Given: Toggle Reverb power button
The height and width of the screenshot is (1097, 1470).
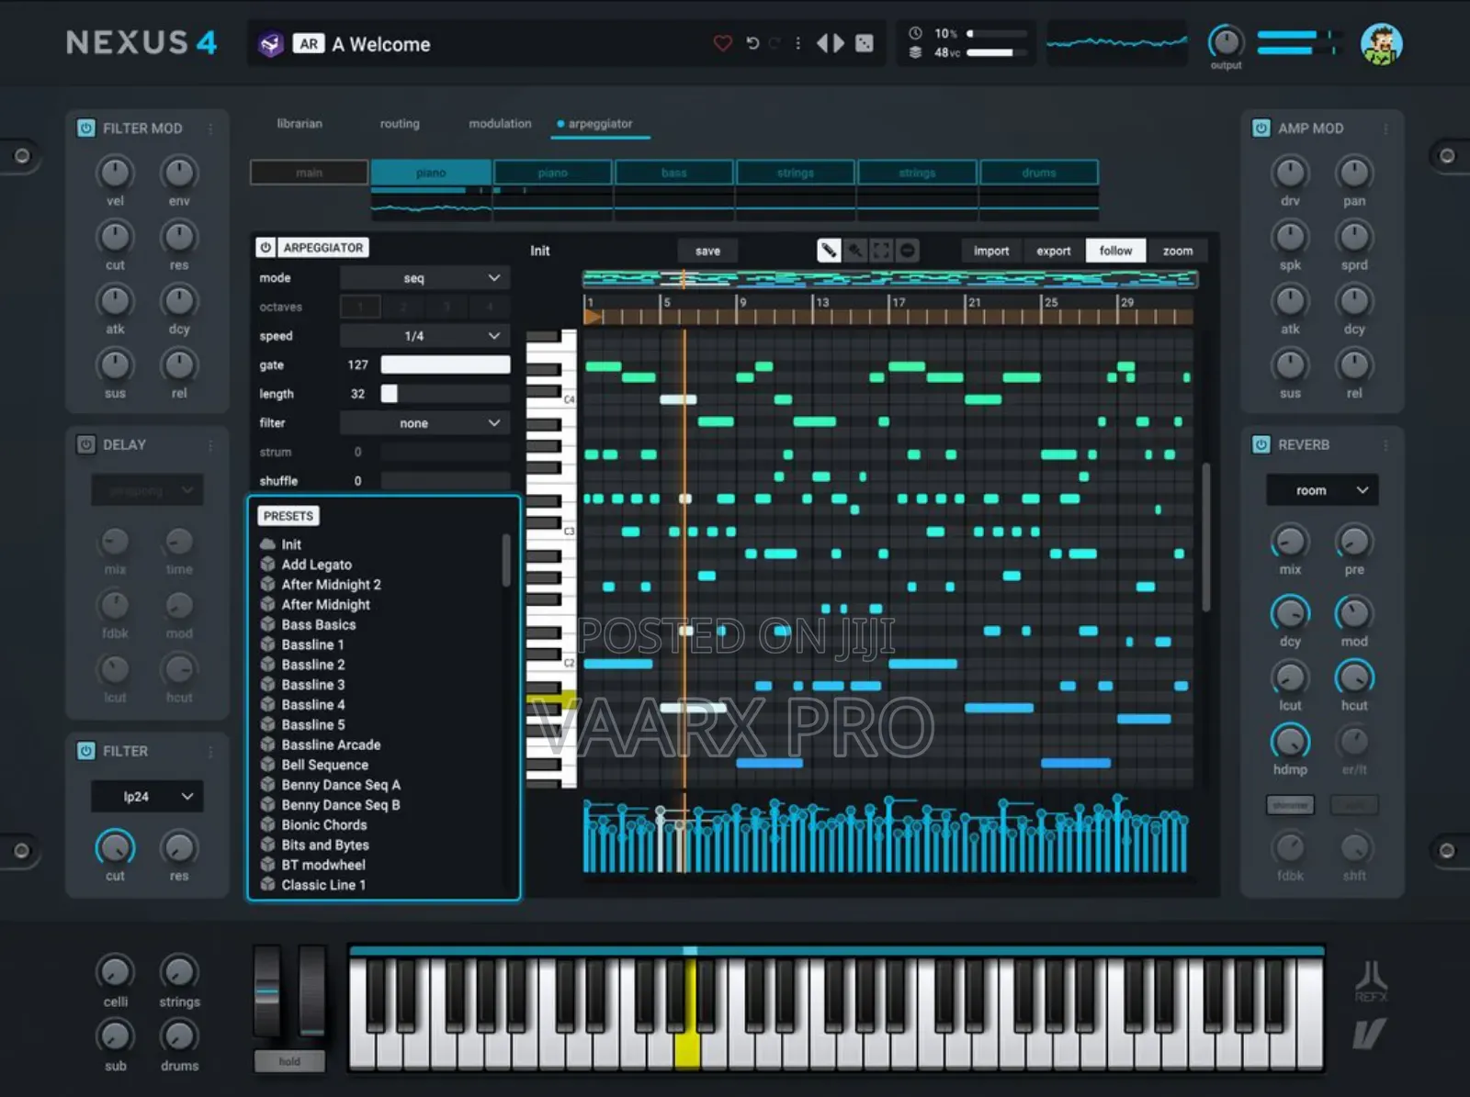Looking at the screenshot, I should (1261, 444).
